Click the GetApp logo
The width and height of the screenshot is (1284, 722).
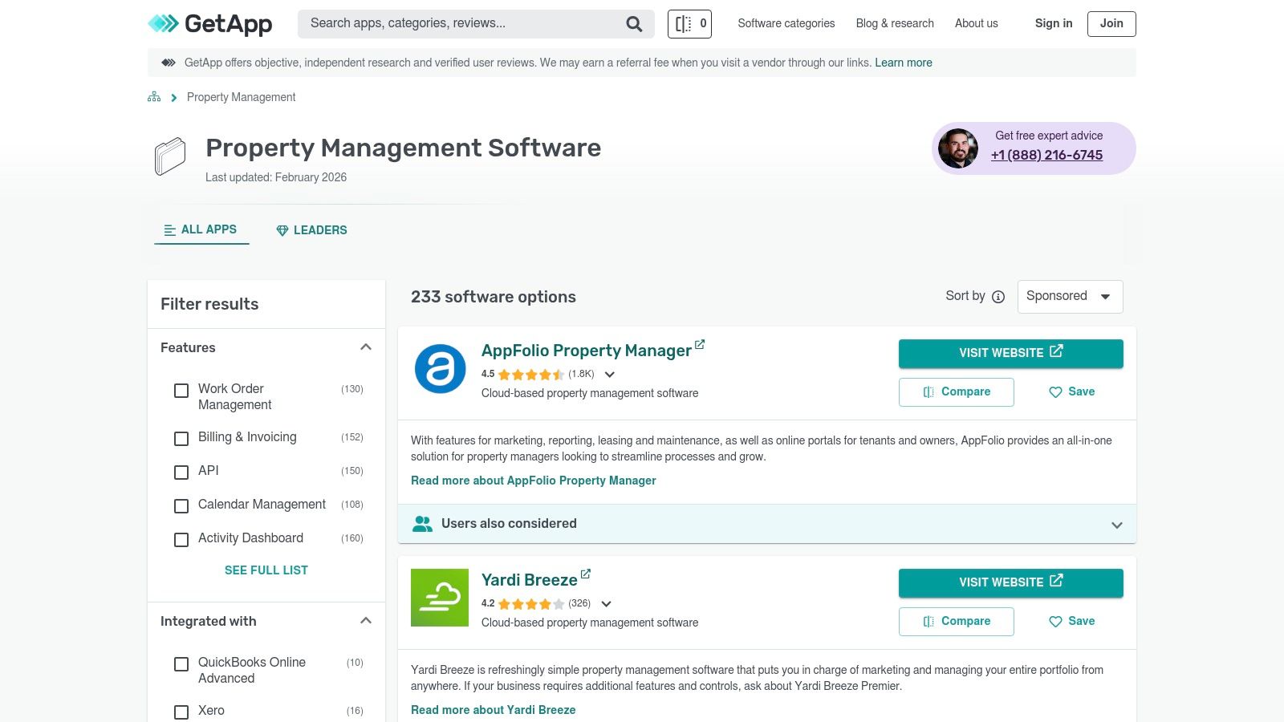[x=210, y=23]
